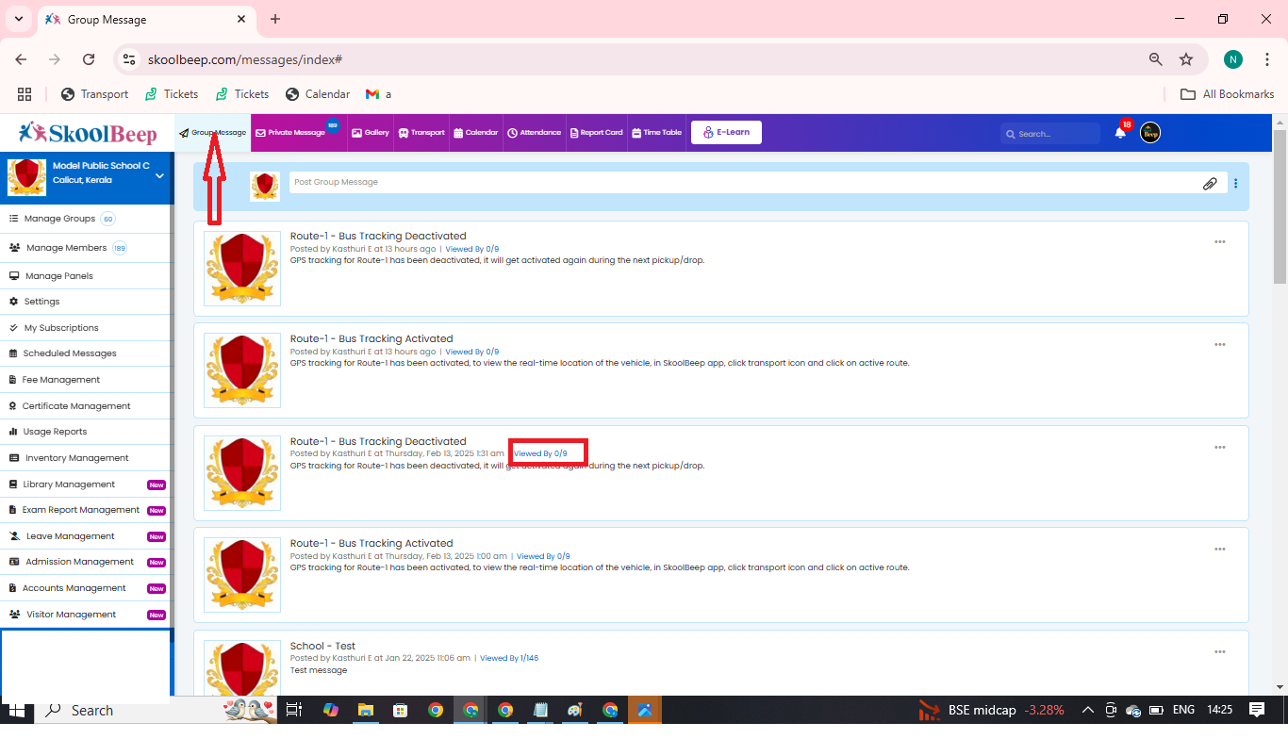
Task: Open options menu for 13-hours-ago Bus Tracking Activated post
Action: [x=1220, y=345]
